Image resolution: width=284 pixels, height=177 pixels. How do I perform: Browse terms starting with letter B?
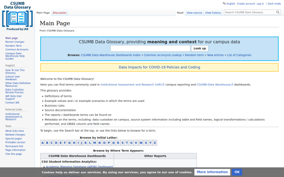pyautogui.click(x=47, y=143)
